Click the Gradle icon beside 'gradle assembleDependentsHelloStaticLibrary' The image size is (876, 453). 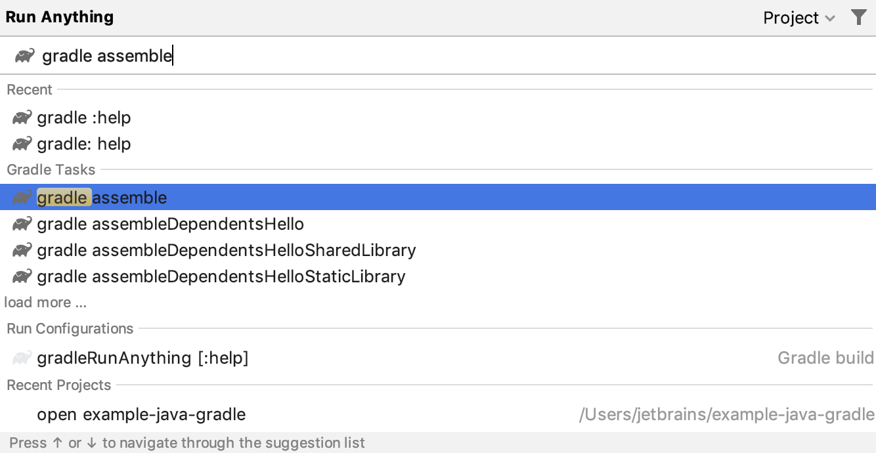(22, 276)
